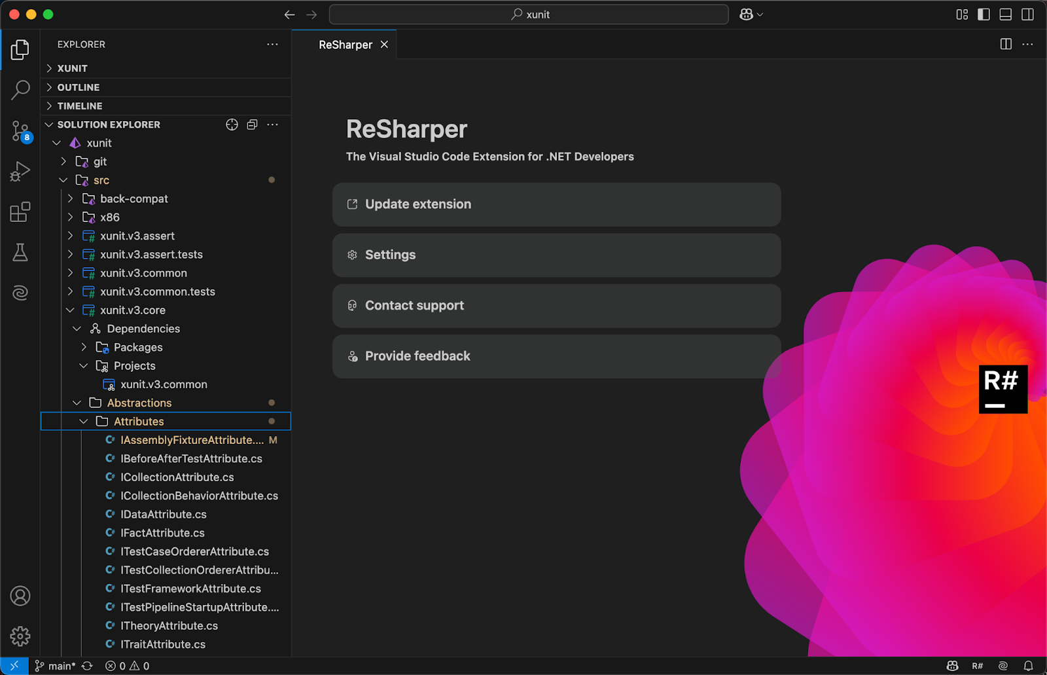1047x675 pixels.
Task: Open Solution Explorer more actions ellipsis
Action: click(272, 124)
